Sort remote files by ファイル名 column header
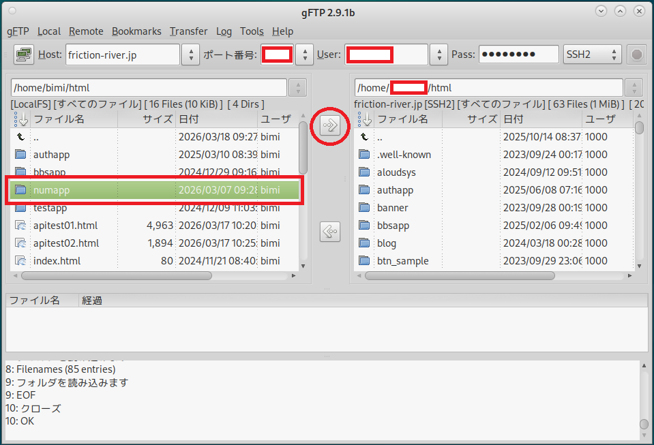Image resolution: width=654 pixels, height=445 pixels. 407,119
